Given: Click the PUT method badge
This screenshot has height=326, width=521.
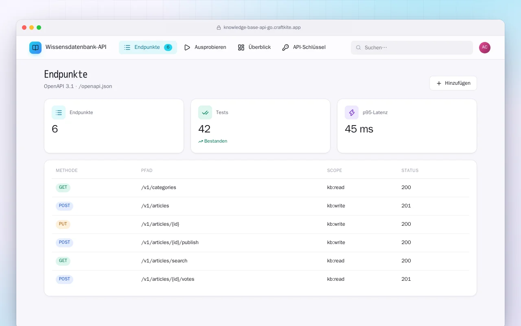Looking at the screenshot, I should (63, 225).
